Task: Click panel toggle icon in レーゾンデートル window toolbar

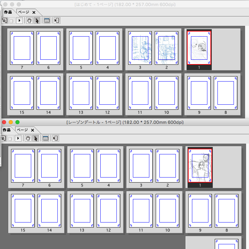Action: click(x=56, y=139)
